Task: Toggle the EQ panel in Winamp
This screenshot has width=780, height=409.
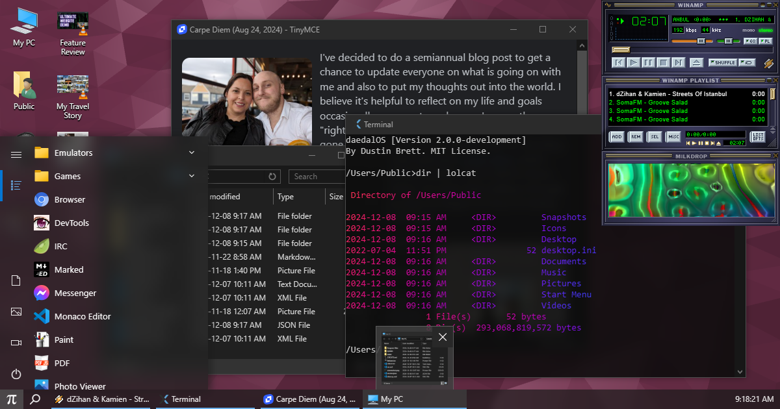Action: [x=749, y=42]
